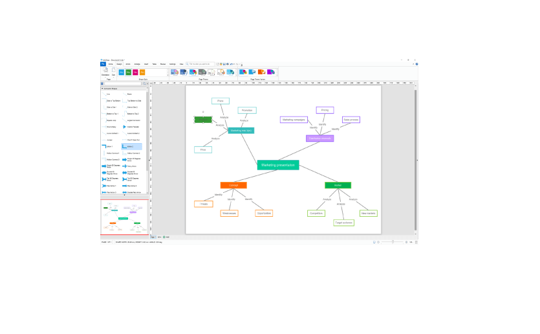The height and width of the screenshot is (334, 540).
Task: Select the Side to Top Bottom connector
Action: point(111,100)
